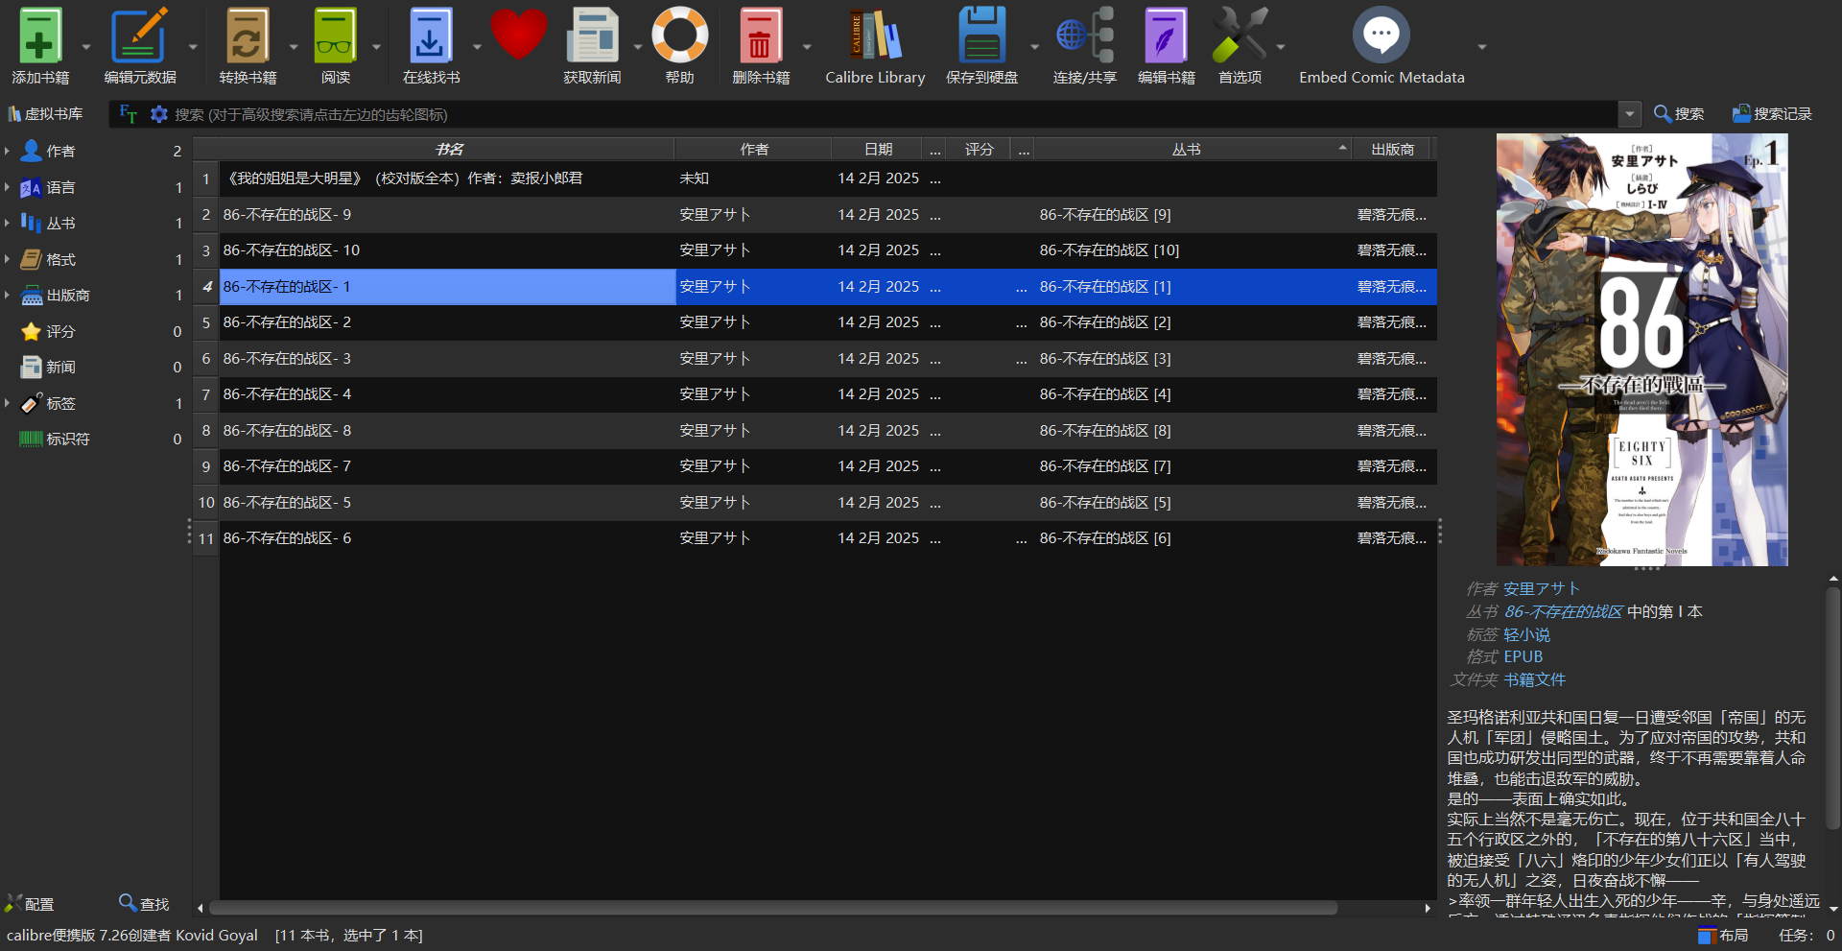Expand the 语言 (Languages) tree category
1842x951 pixels.
7,187
